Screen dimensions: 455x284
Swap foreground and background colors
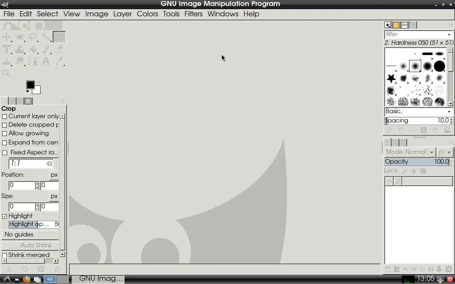pyautogui.click(x=38, y=83)
